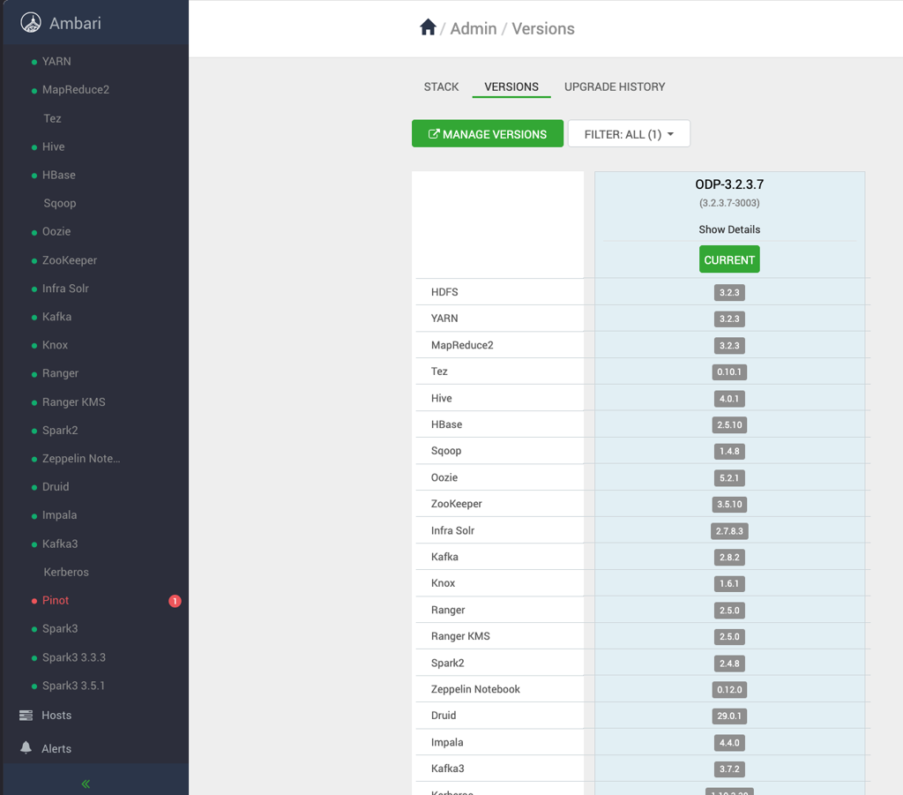Click Show Details link for ODP-3.2.3.7

(x=729, y=229)
